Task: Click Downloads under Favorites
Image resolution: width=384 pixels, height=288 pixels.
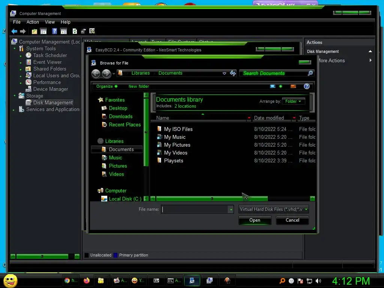Action: point(120,116)
